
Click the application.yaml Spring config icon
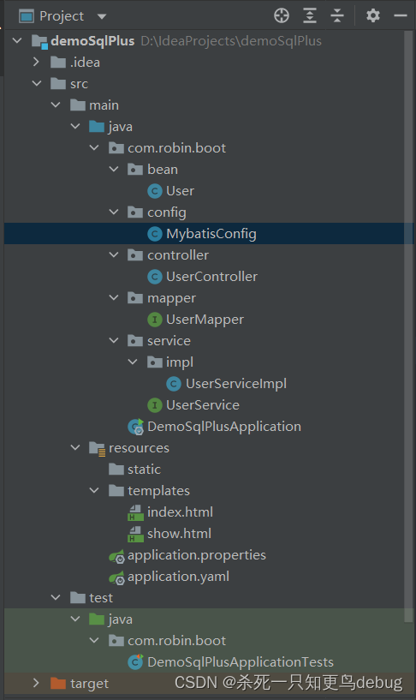(116, 577)
